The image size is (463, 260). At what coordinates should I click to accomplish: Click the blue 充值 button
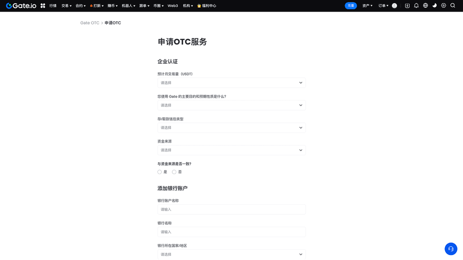(351, 6)
